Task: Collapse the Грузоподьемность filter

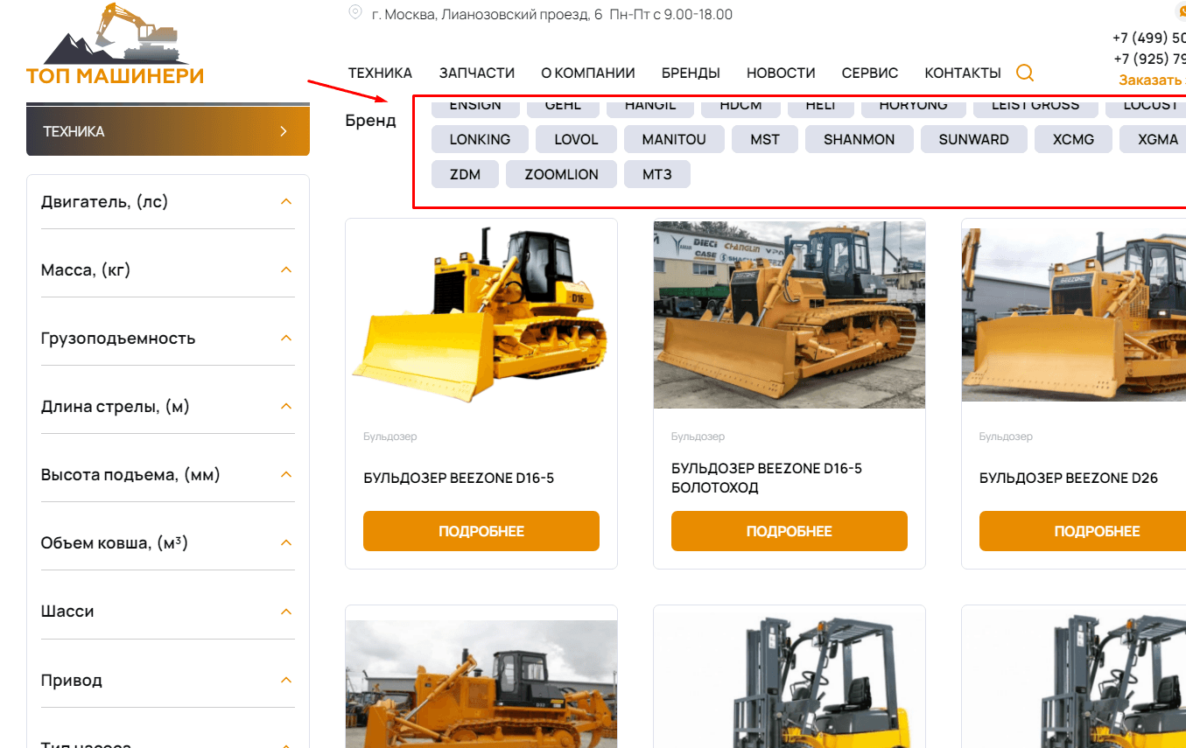Action: (285, 339)
